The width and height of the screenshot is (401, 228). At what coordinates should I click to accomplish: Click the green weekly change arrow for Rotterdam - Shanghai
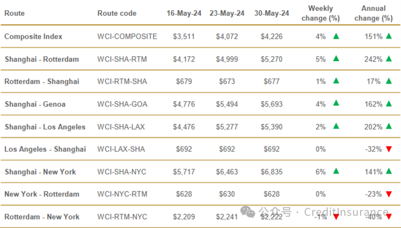click(x=336, y=81)
